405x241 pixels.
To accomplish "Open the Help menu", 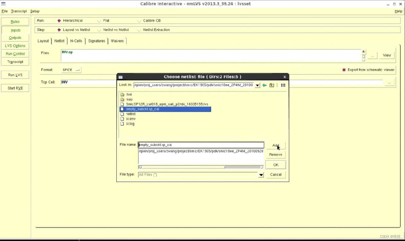I will [x=398, y=11].
